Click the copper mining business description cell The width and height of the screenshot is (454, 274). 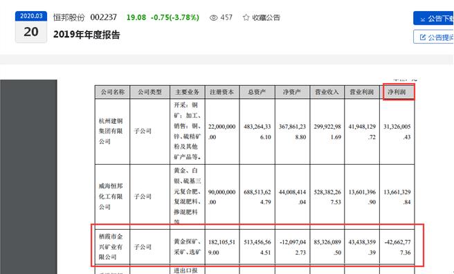coord(188,131)
